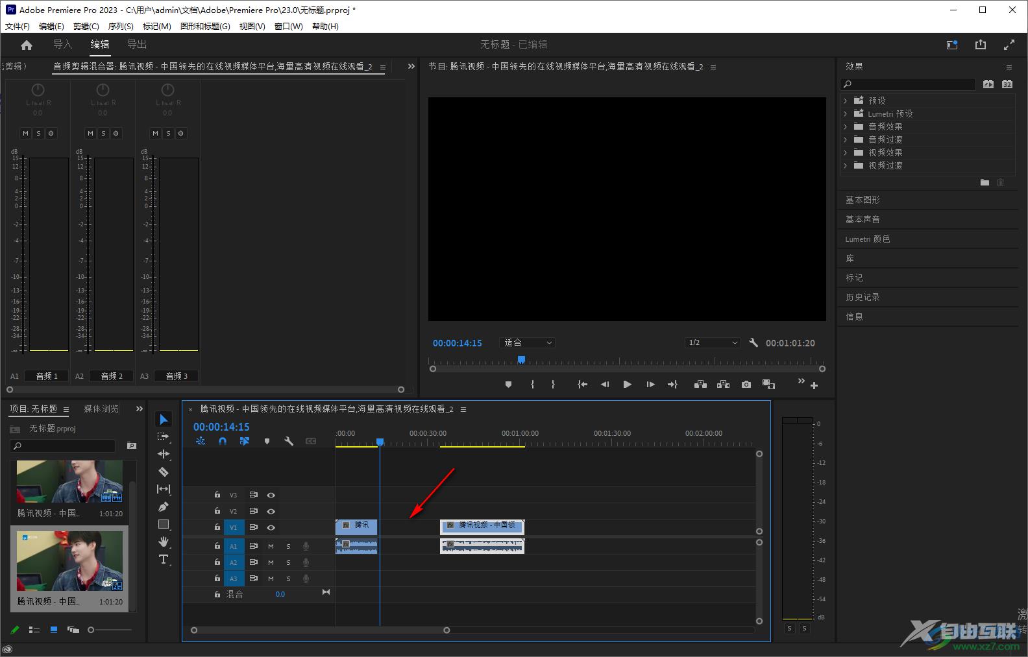The image size is (1028, 657).
Task: Click the Extract button
Action: point(723,385)
